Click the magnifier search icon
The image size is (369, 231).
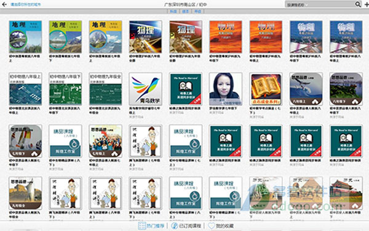tap(358, 4)
